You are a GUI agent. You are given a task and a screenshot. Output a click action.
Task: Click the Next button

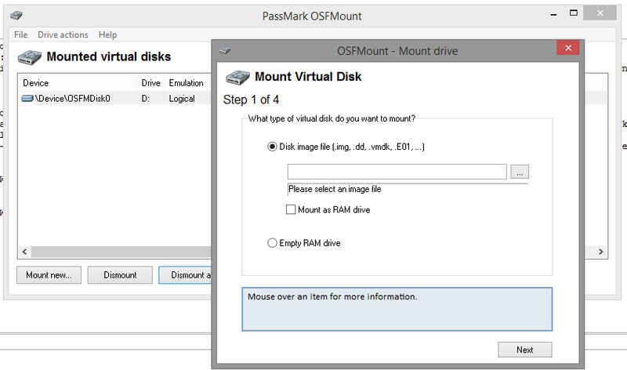tap(524, 350)
